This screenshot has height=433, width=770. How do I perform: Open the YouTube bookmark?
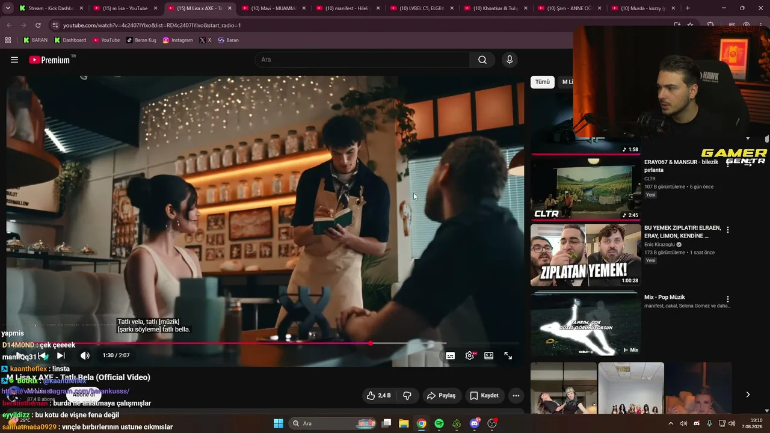(106, 40)
